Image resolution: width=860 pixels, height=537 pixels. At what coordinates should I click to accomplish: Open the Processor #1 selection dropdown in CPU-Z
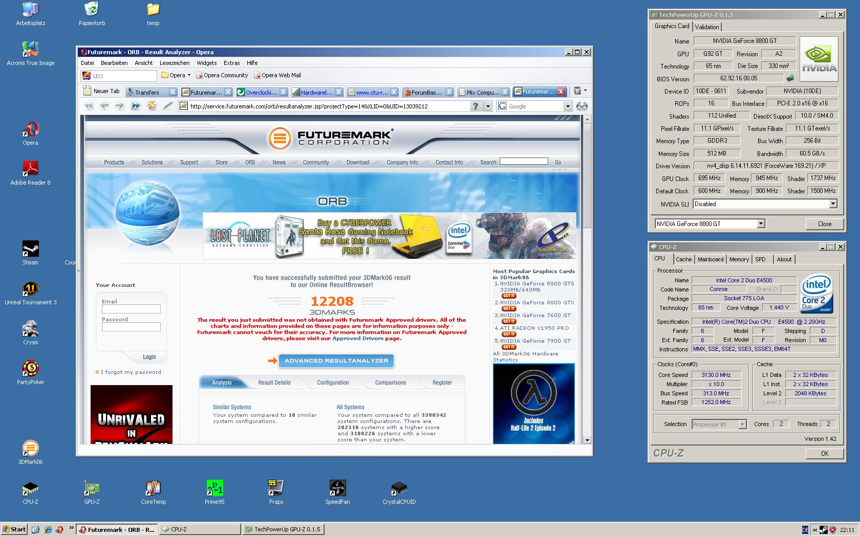(742, 424)
